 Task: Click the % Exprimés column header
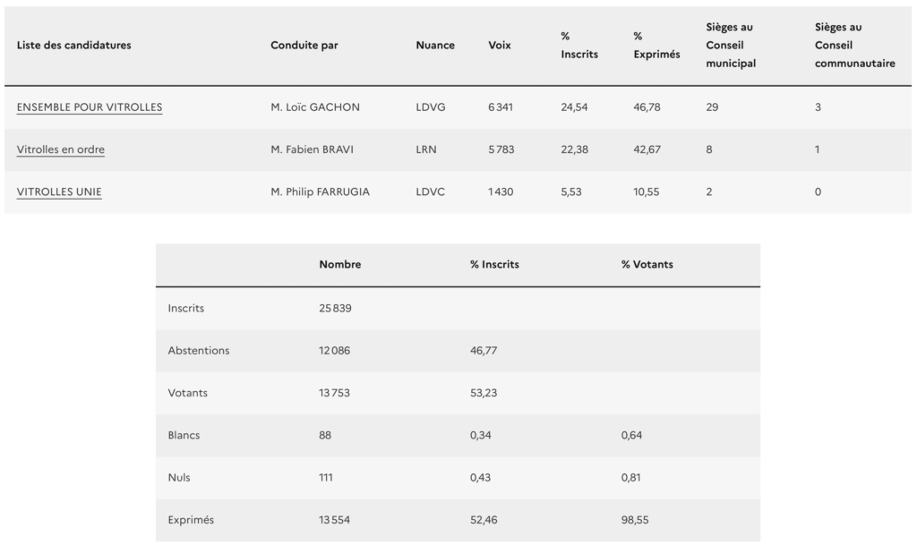656,46
